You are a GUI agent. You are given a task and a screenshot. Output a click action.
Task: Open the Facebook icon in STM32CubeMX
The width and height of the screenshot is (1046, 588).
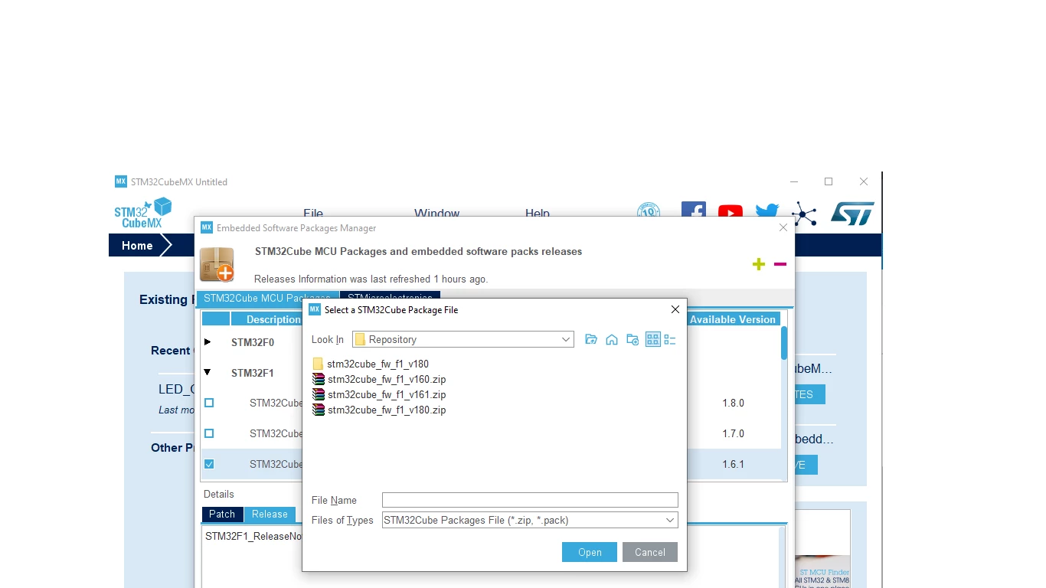[x=693, y=210]
